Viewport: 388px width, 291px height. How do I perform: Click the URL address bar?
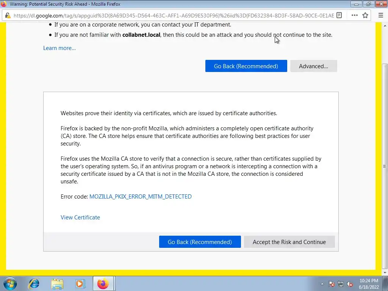(173, 16)
